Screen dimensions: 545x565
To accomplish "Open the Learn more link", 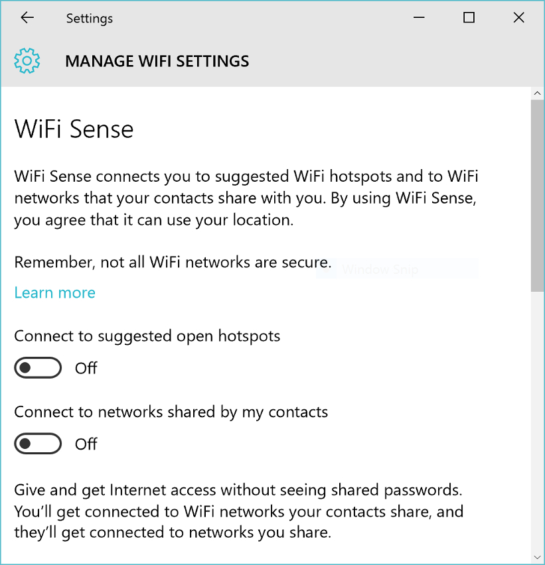I will coord(55,292).
